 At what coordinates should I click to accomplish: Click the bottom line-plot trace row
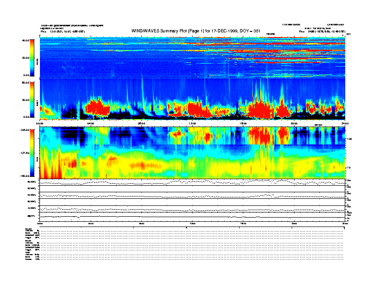[x=192, y=217]
